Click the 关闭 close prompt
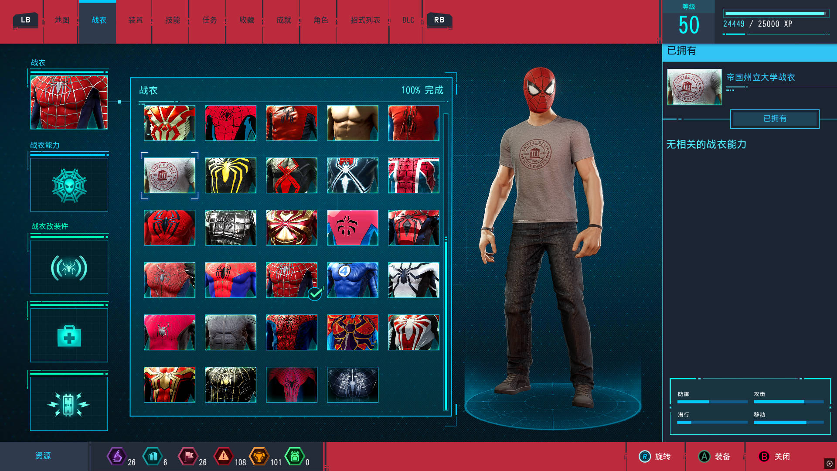The height and width of the screenshot is (471, 837). pyautogui.click(x=774, y=457)
